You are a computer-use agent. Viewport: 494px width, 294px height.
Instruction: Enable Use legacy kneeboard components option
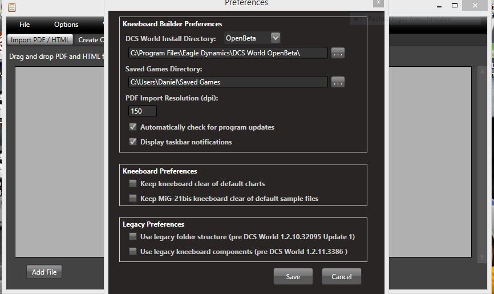[133, 251]
